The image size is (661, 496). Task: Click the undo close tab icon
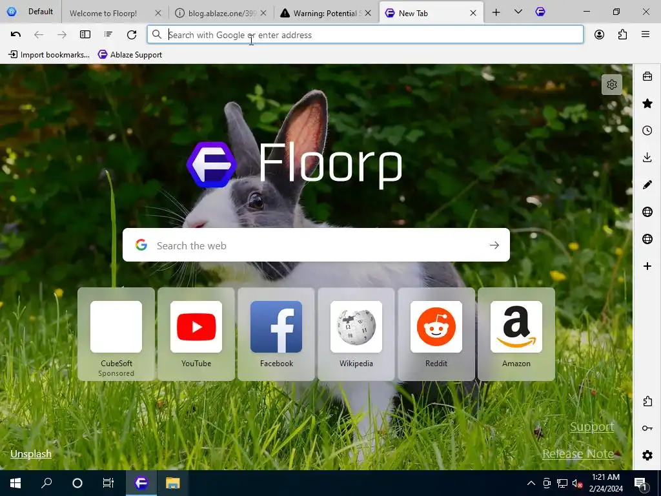15,35
